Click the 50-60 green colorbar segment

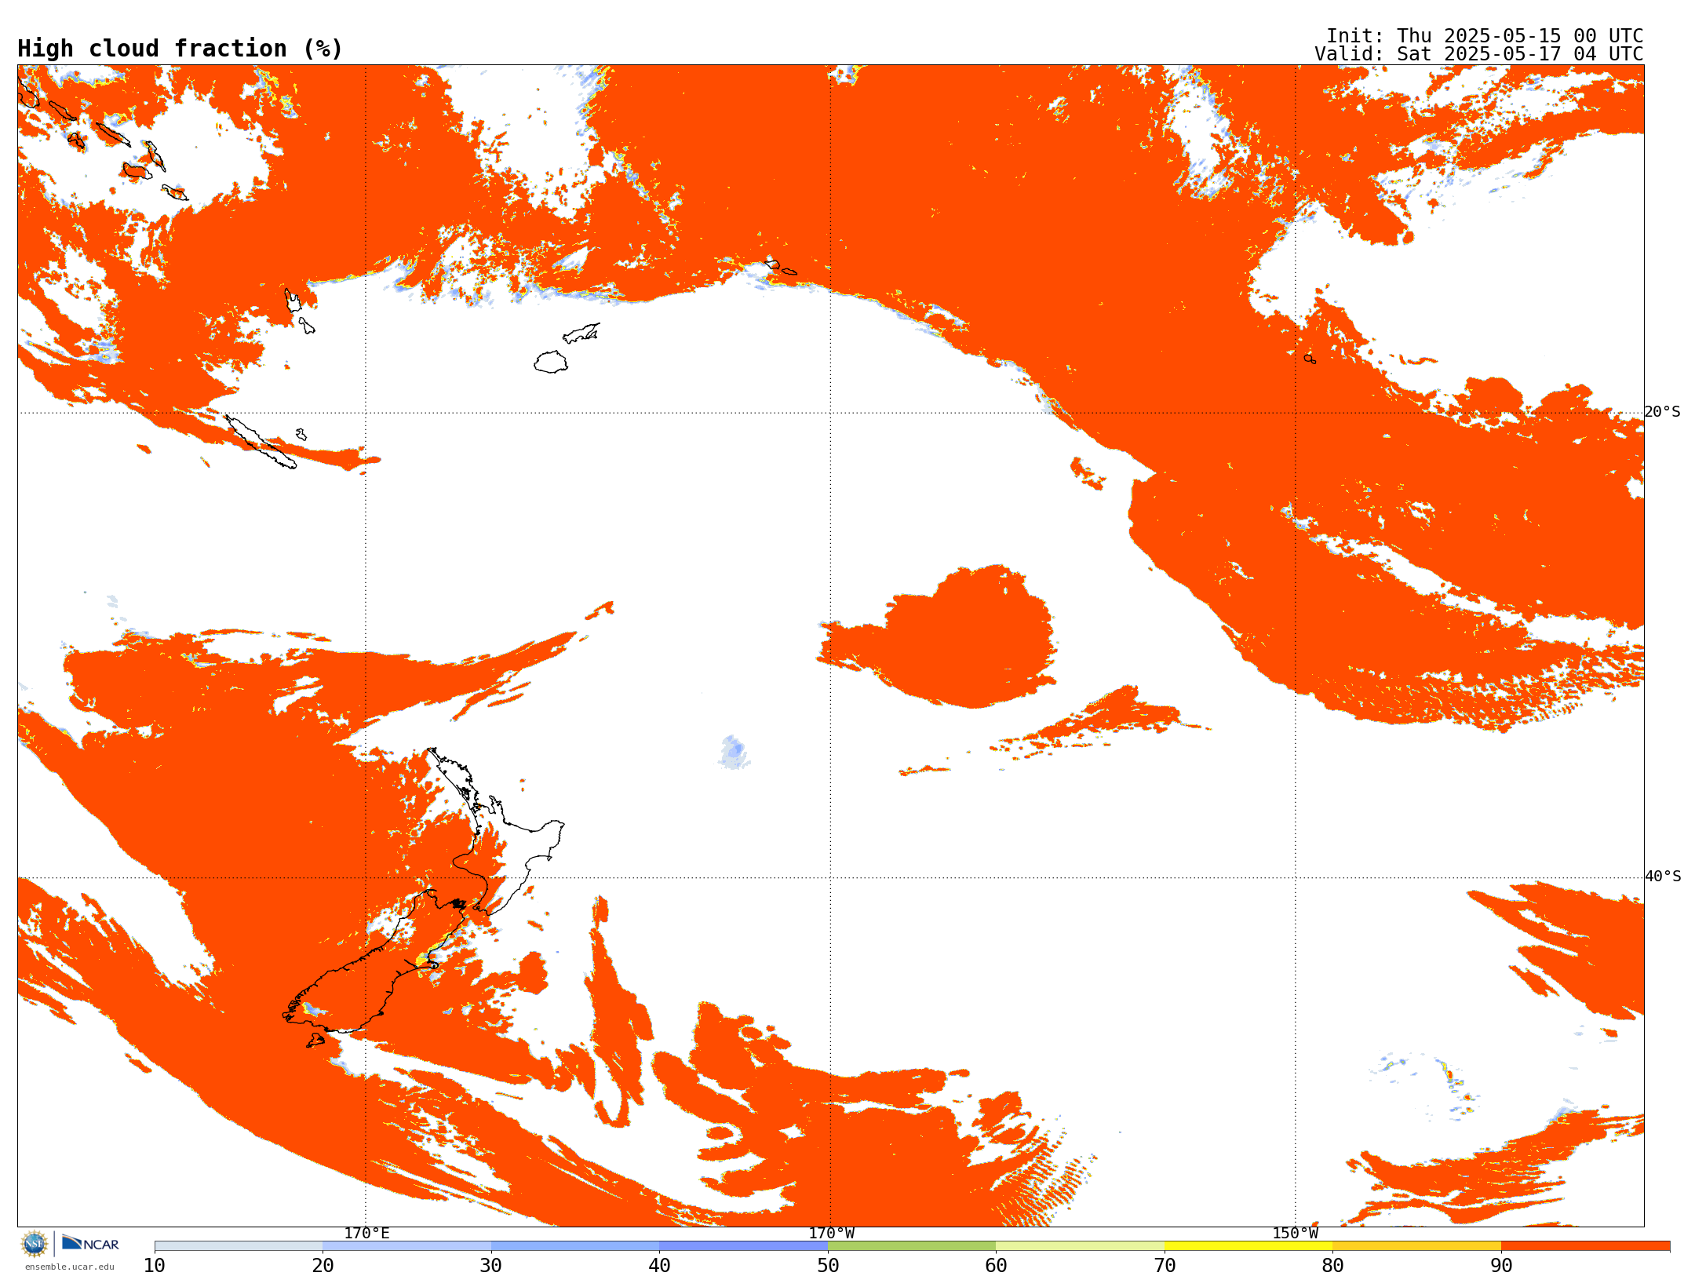click(912, 1246)
